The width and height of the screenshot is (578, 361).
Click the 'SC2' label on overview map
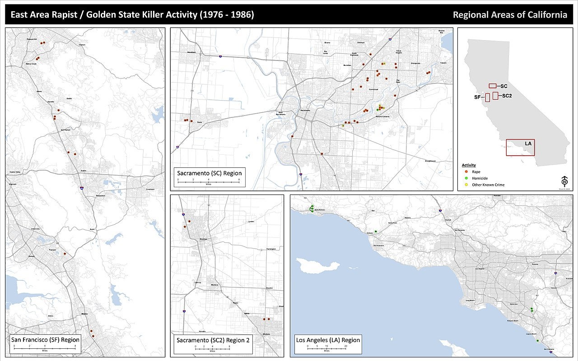click(x=507, y=96)
